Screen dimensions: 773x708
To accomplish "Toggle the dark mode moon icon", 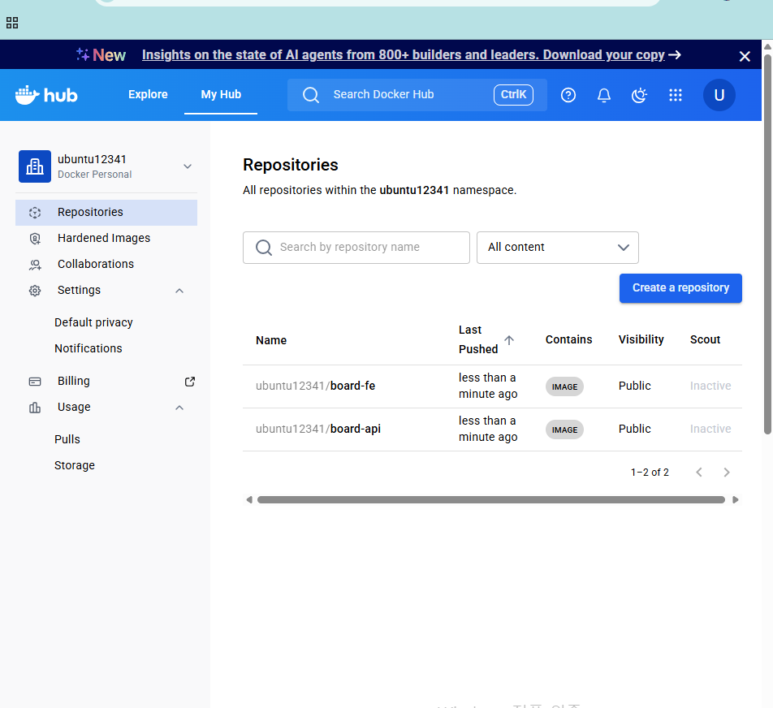I will pyautogui.click(x=639, y=95).
